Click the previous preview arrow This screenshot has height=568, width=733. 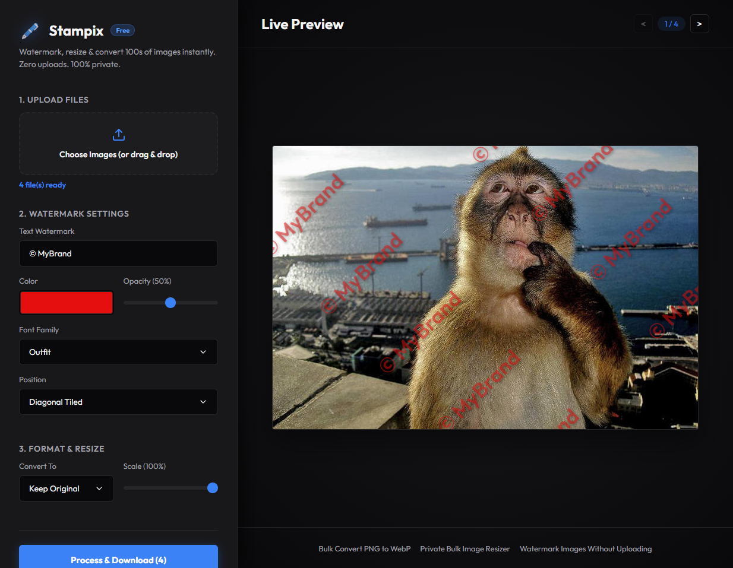click(643, 23)
